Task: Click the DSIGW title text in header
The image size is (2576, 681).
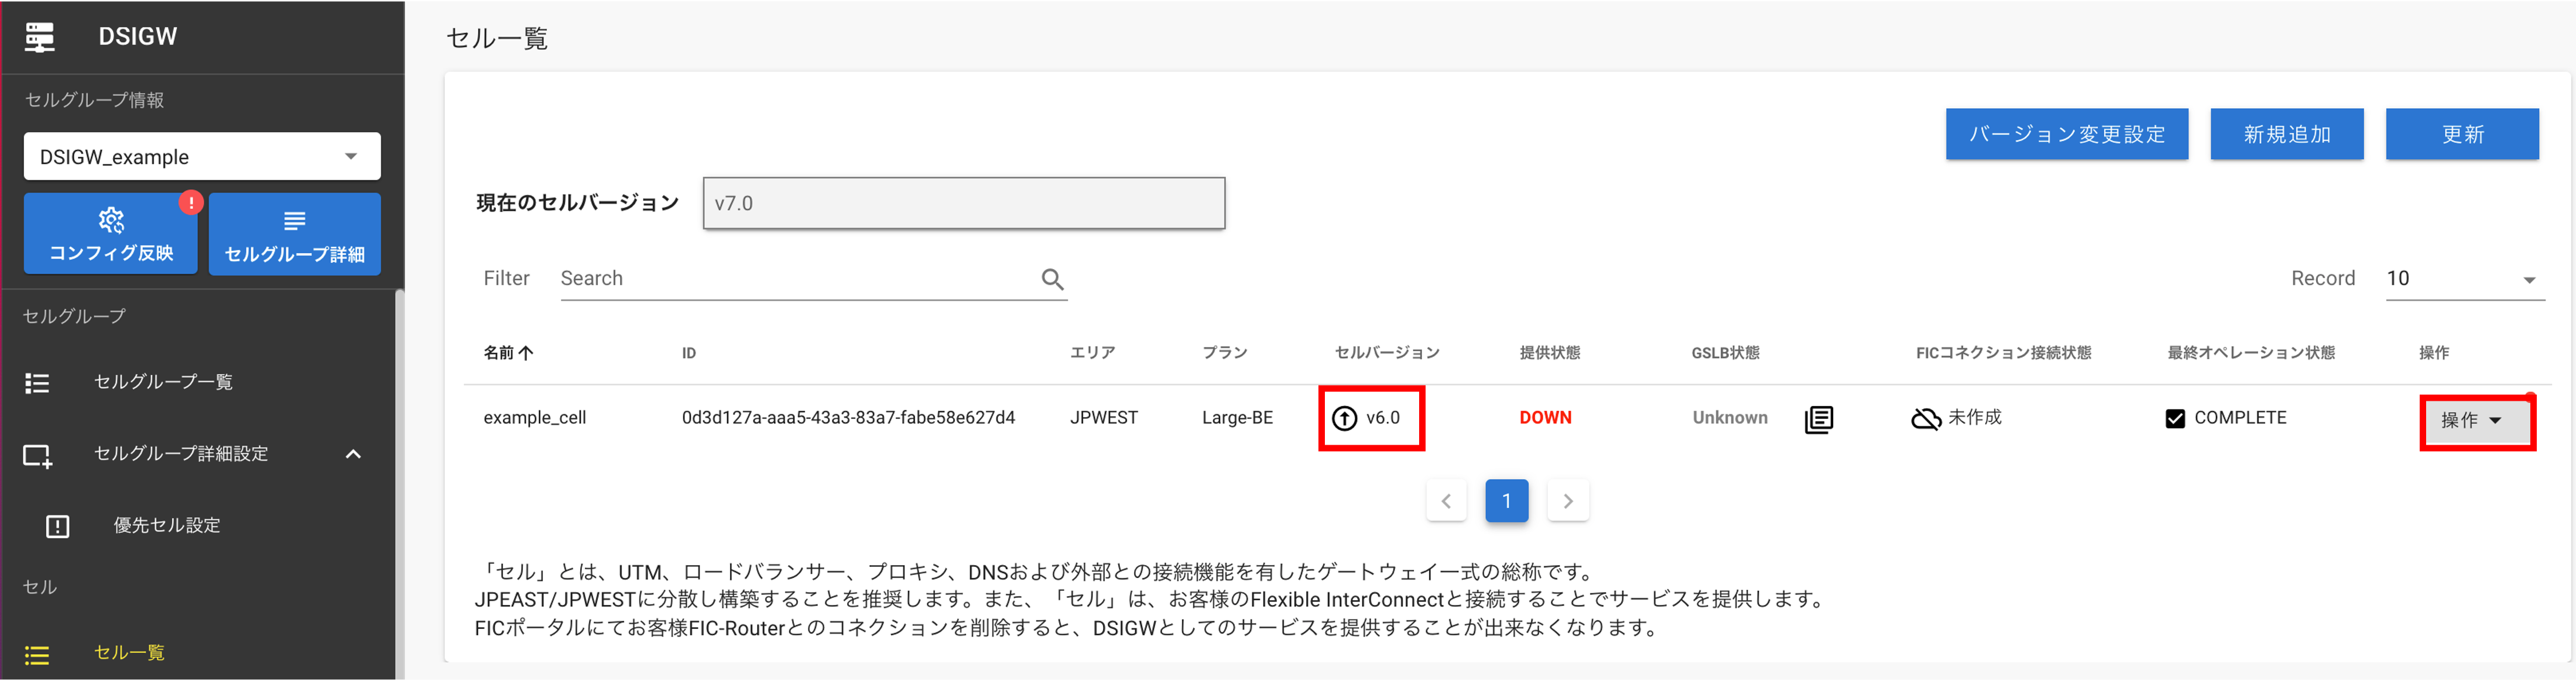Action: pyautogui.click(x=138, y=37)
